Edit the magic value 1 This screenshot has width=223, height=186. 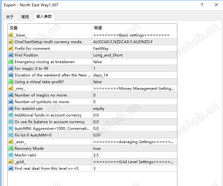coord(134,69)
